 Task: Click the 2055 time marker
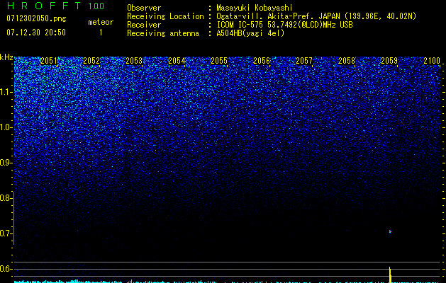(219, 61)
